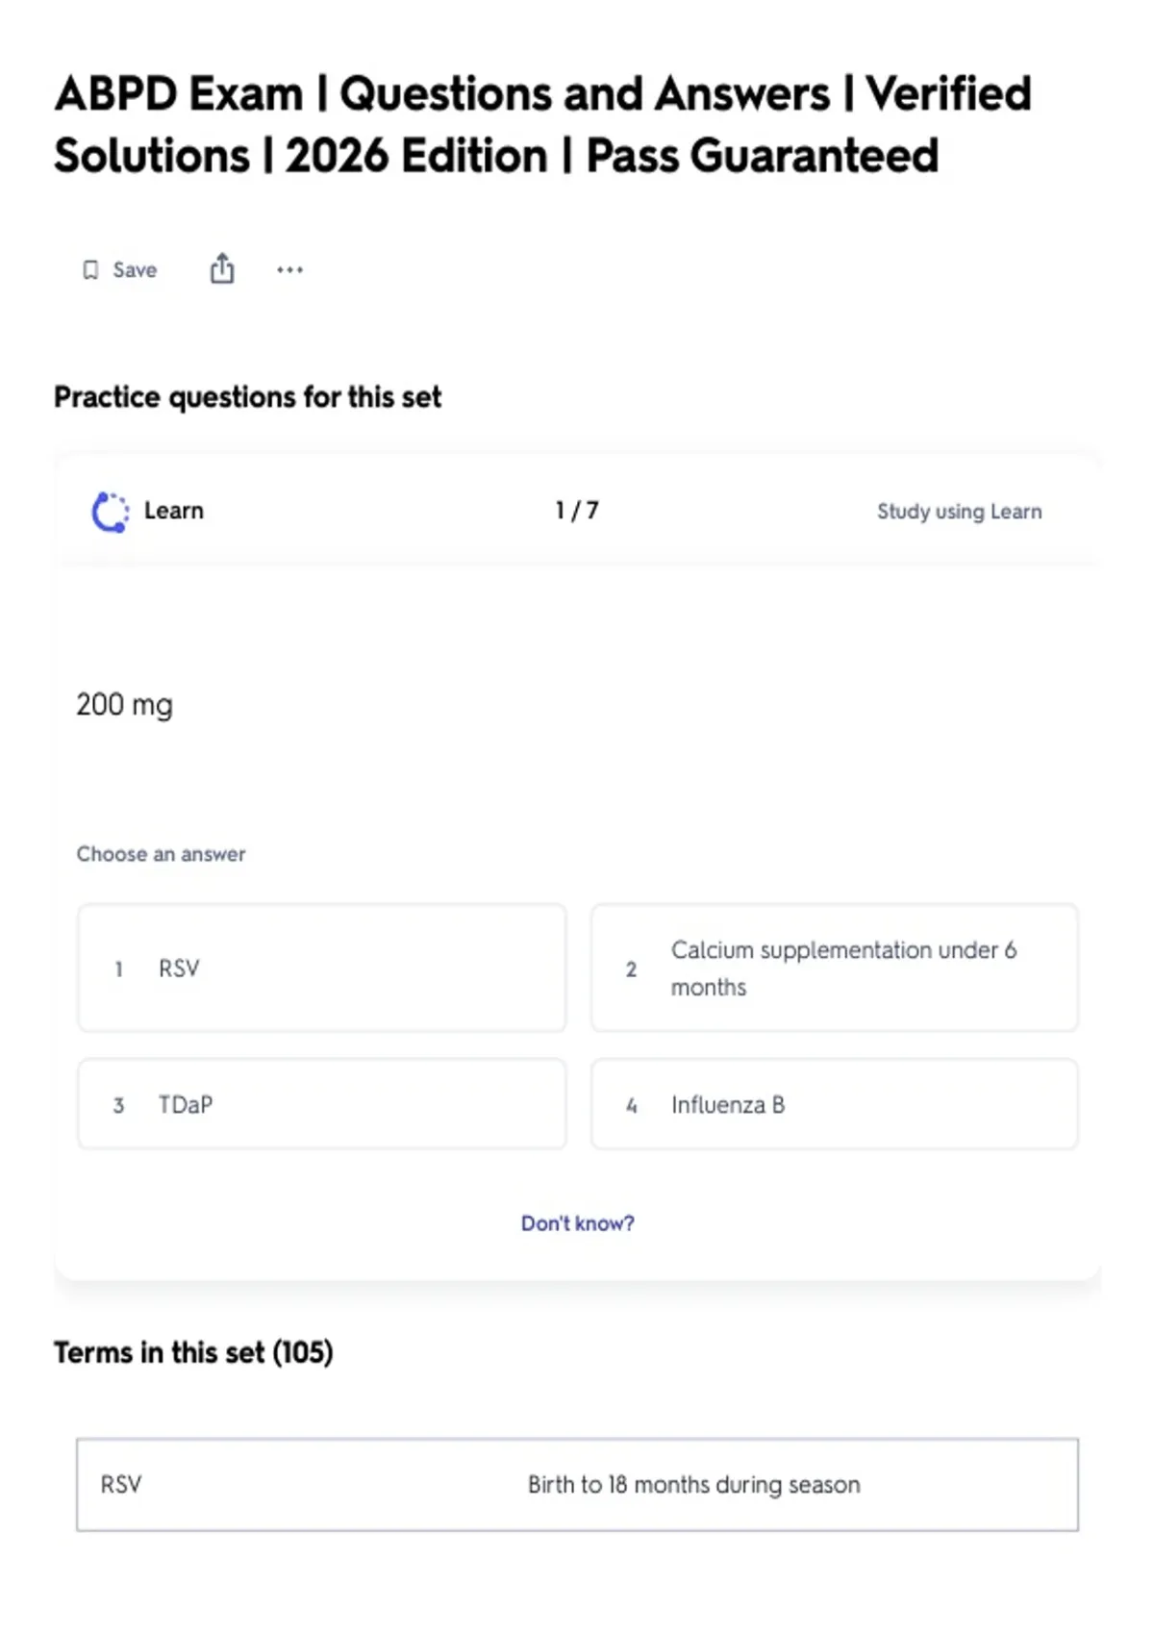Viewport: 1154px width, 1635px height.
Task: Click the Save label
Action: pyautogui.click(x=135, y=270)
